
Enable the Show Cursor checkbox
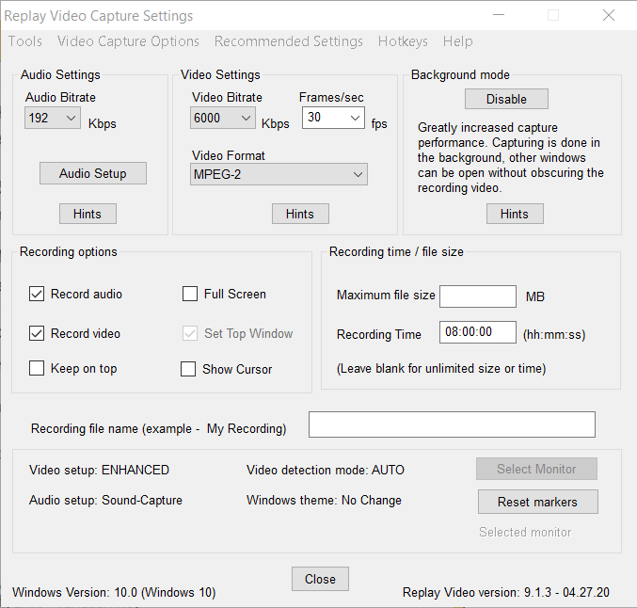click(188, 369)
